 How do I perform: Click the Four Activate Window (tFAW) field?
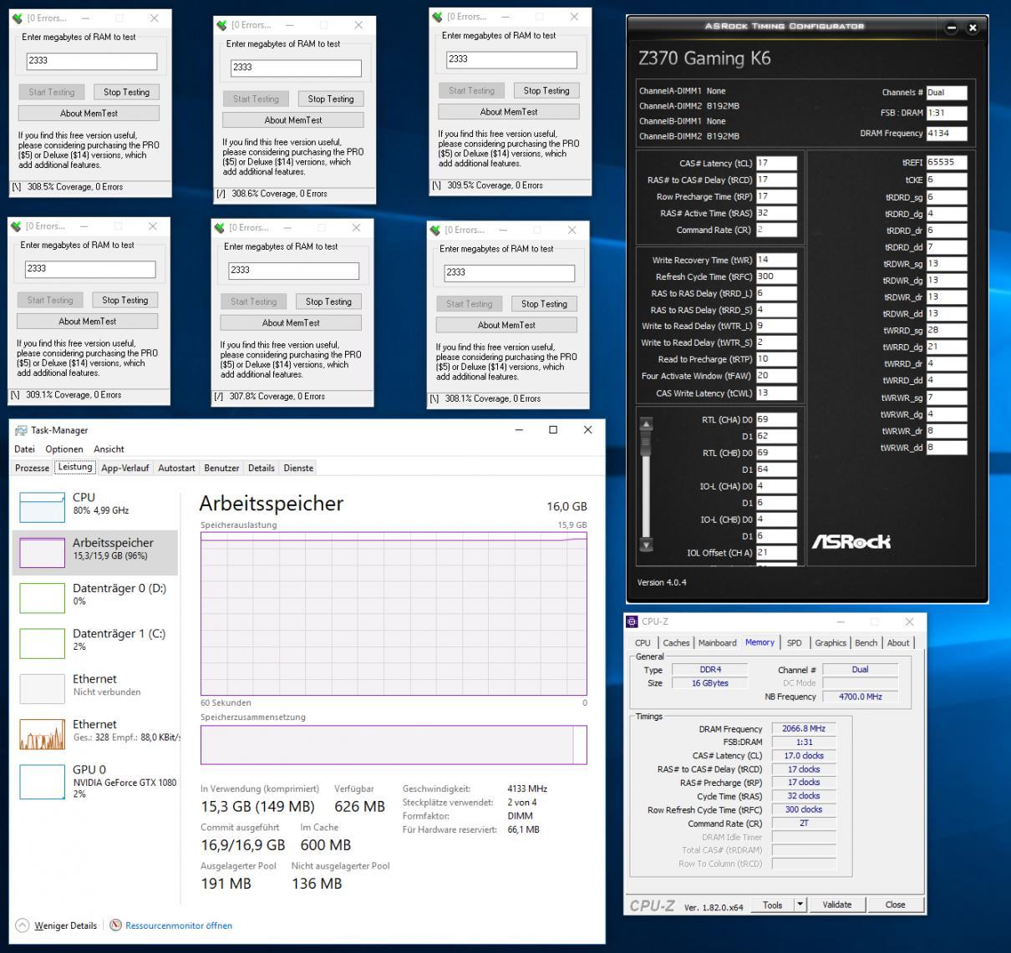[776, 376]
